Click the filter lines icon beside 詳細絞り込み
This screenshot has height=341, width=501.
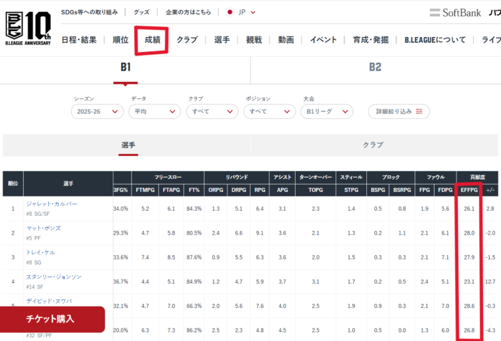(419, 111)
